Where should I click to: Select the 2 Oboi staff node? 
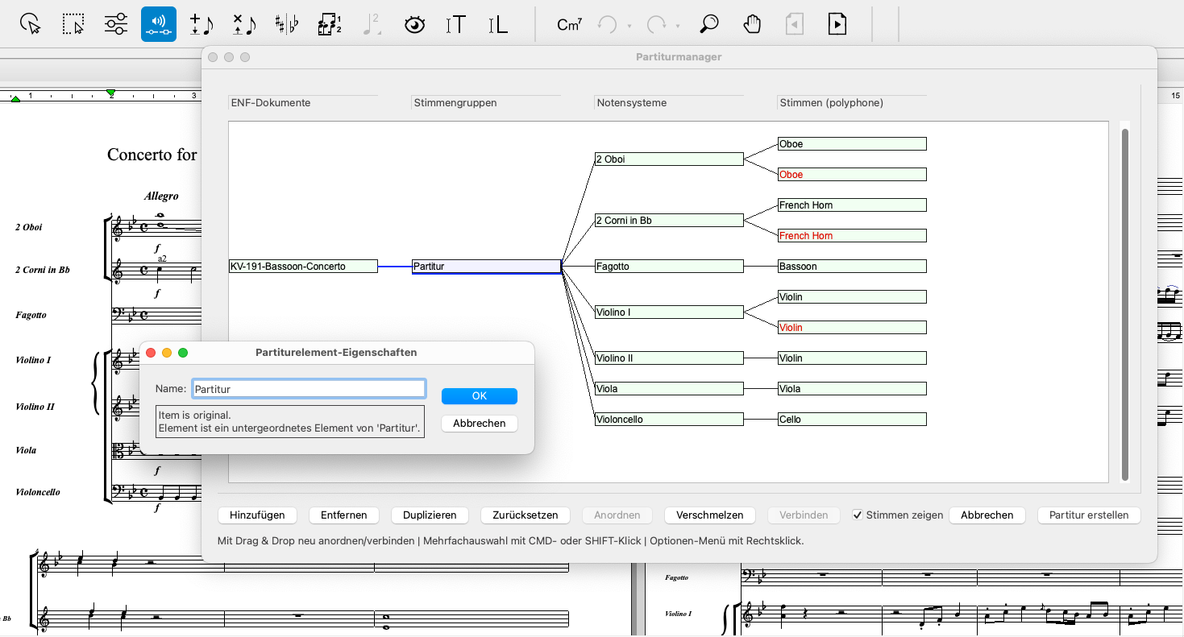point(668,159)
